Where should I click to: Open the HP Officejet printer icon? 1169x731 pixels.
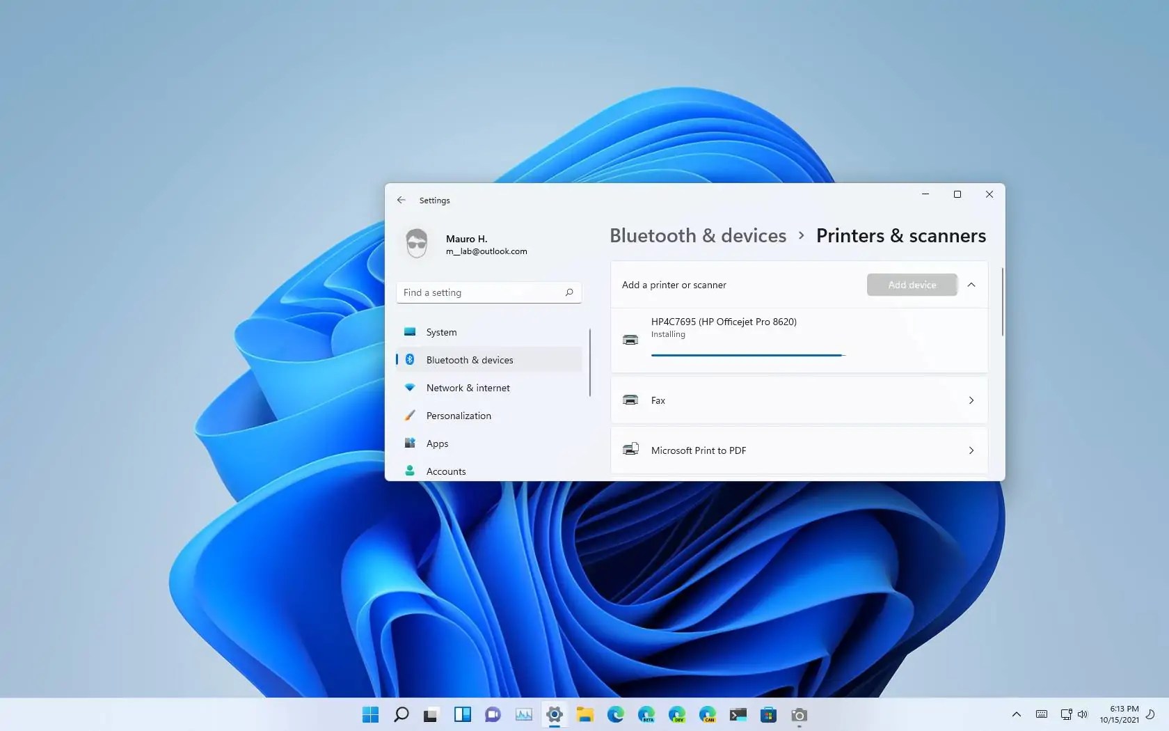630,340
